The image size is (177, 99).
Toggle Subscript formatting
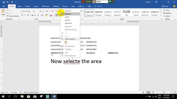coord(35,15)
